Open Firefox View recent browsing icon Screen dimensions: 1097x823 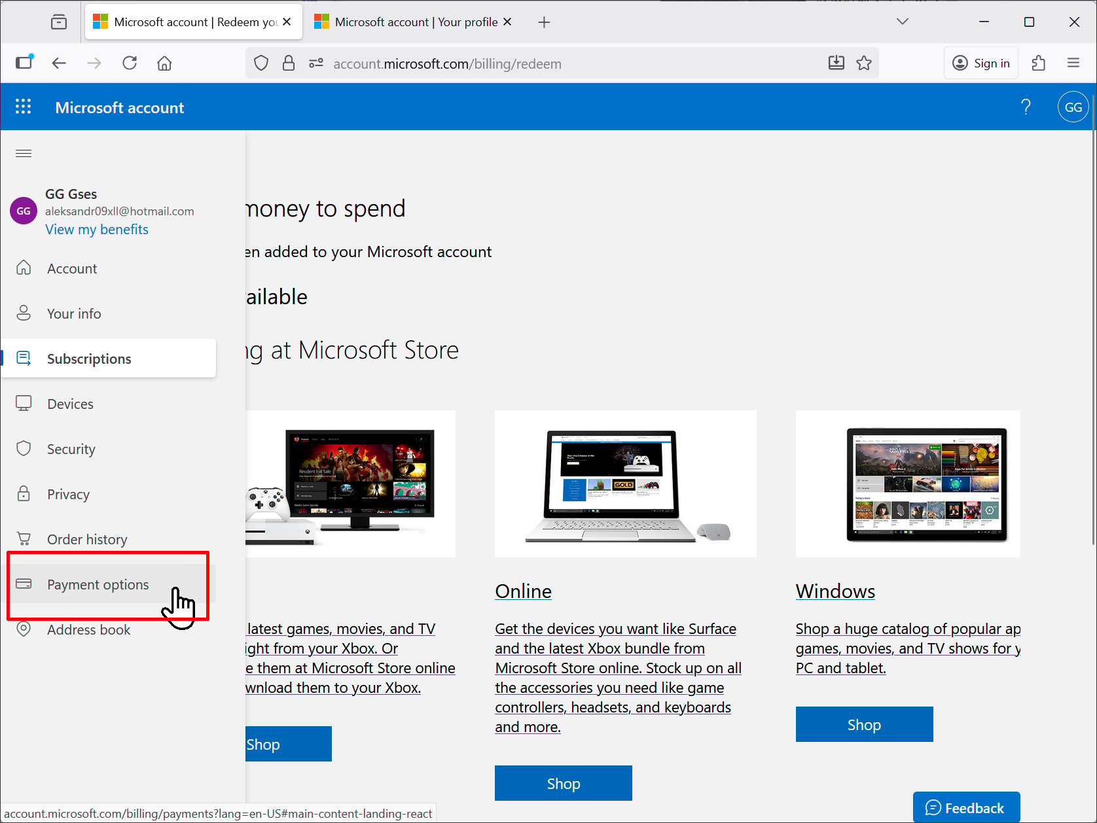59,22
